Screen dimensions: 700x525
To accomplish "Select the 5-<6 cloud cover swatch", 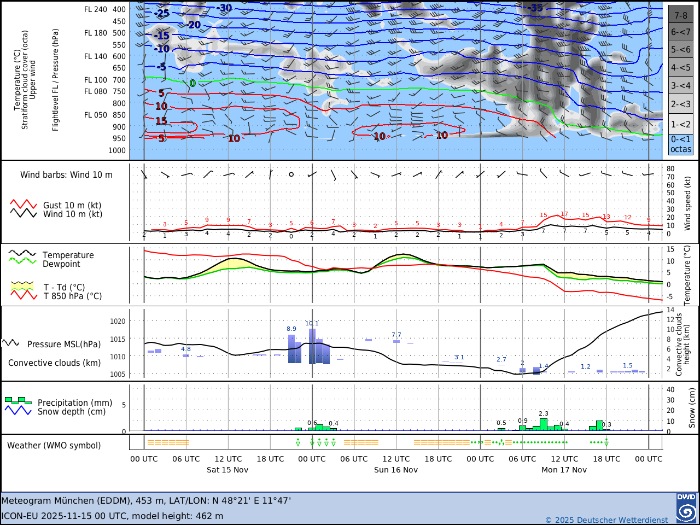I will (681, 49).
